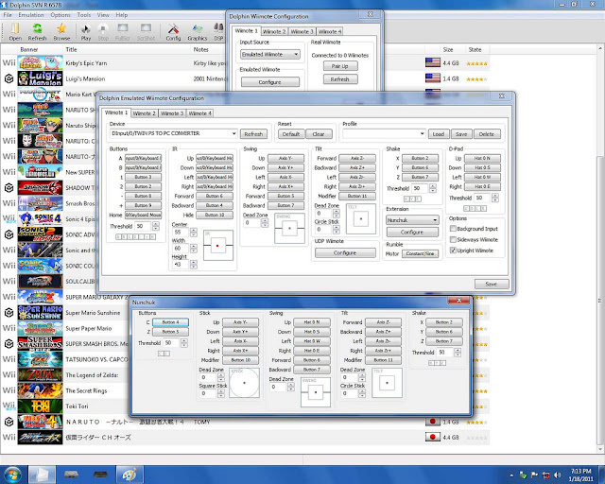
Task: Uncheck Upright Wiimote option
Action: tap(454, 251)
